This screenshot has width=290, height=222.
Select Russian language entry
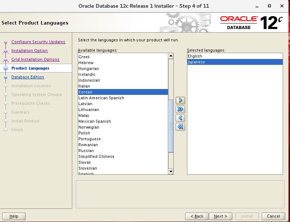[123, 151]
